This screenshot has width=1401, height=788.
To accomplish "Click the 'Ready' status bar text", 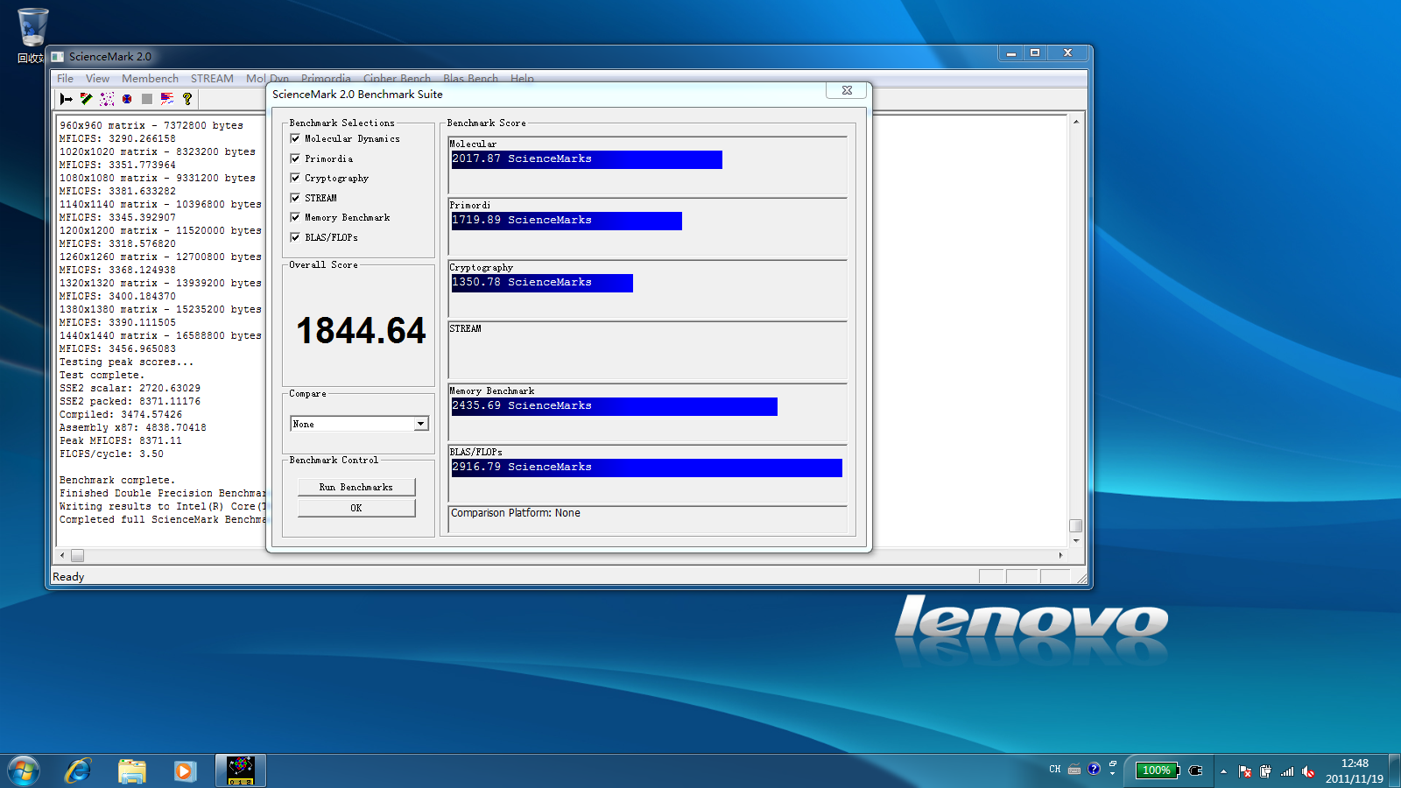I will [68, 577].
